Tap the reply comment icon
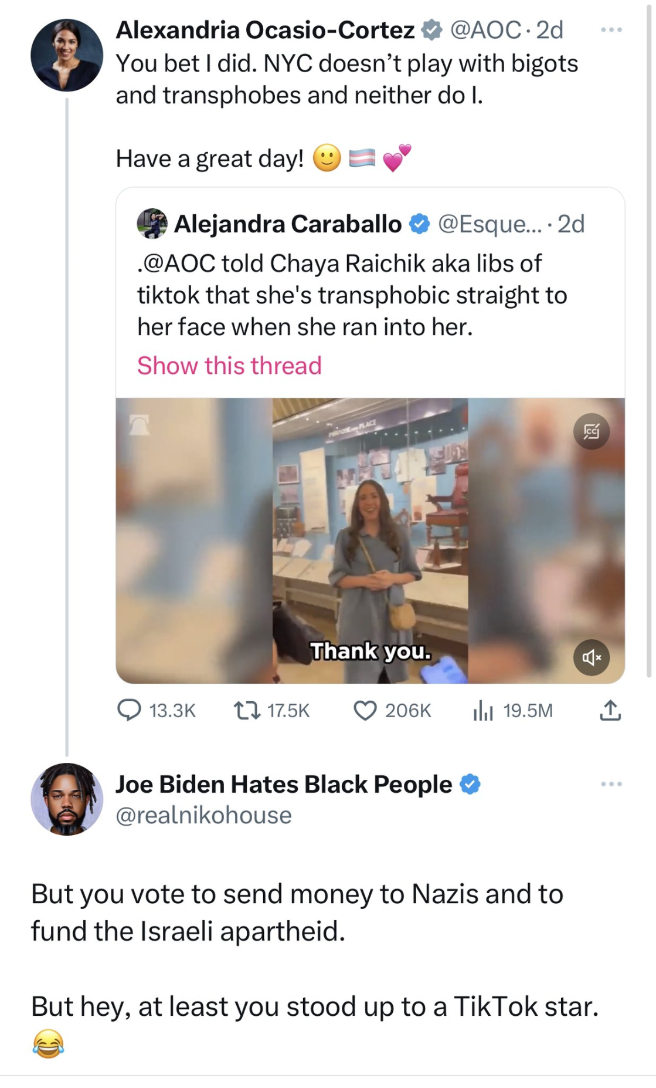656x1088 pixels. tap(130, 710)
